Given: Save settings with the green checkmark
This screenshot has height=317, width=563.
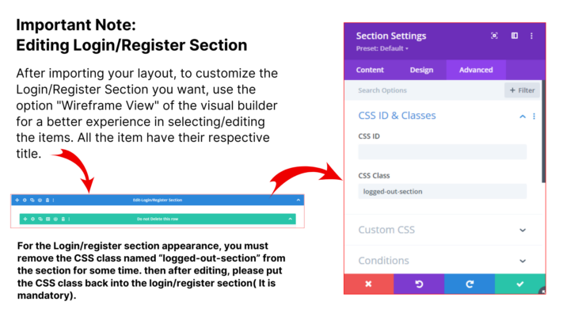Looking at the screenshot, I should 520,284.
